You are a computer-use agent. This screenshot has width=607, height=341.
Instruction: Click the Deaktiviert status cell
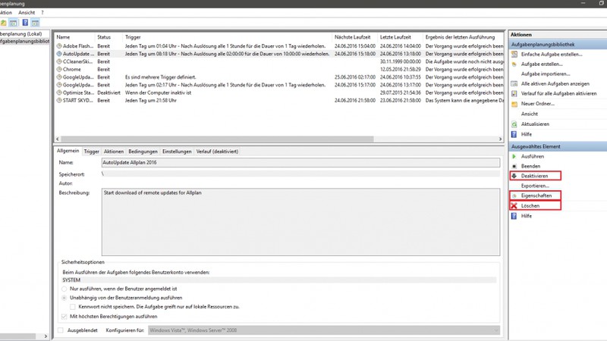[x=109, y=92]
